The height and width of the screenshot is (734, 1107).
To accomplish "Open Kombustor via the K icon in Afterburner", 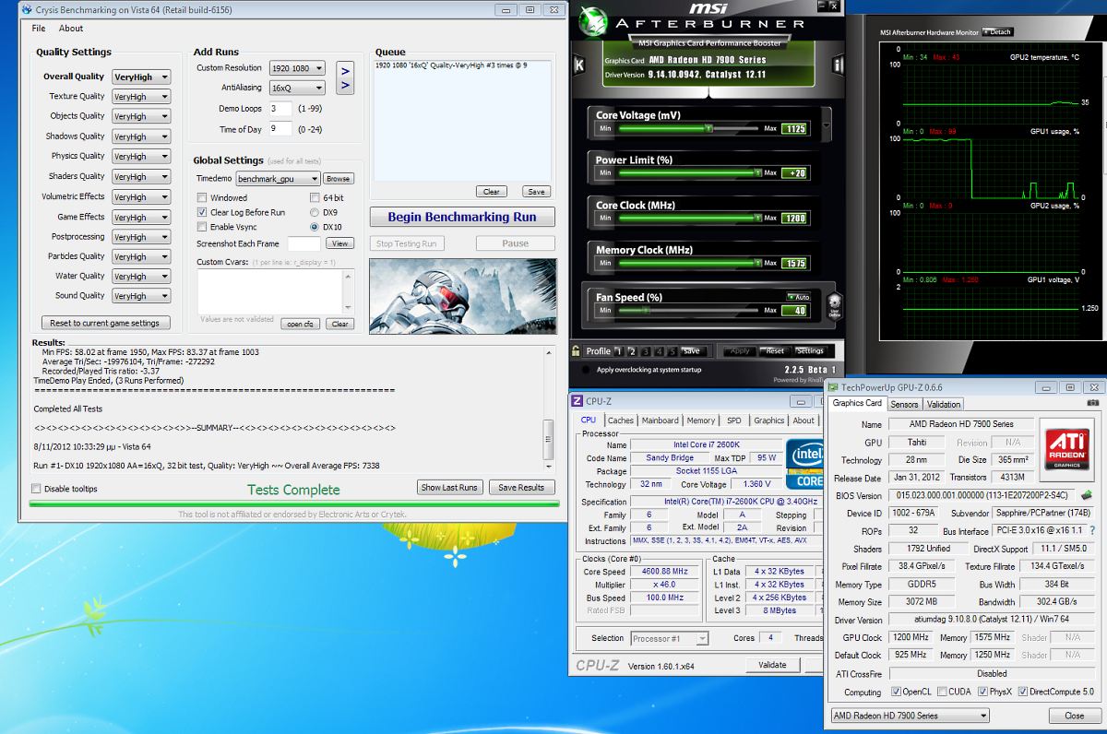I will [x=578, y=65].
